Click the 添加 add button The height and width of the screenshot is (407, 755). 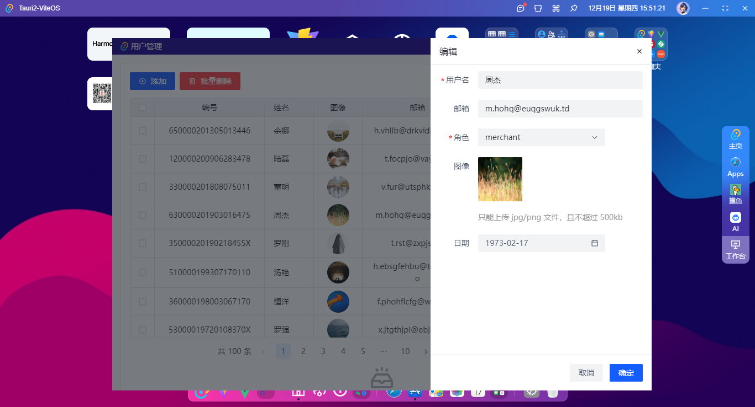pyautogui.click(x=152, y=81)
